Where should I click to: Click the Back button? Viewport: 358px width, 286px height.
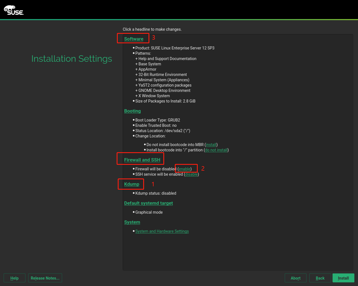(320, 278)
